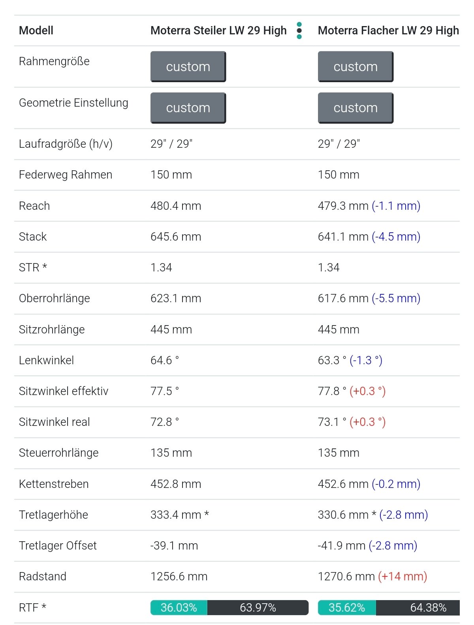Screen dimensions: 474x625
Task: Click the 333.4 mm * Tretlagerhöhe value
Action: (x=180, y=515)
